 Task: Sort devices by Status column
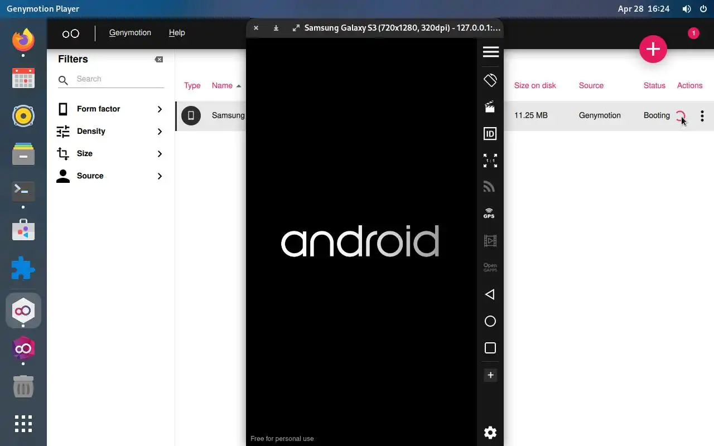654,85
